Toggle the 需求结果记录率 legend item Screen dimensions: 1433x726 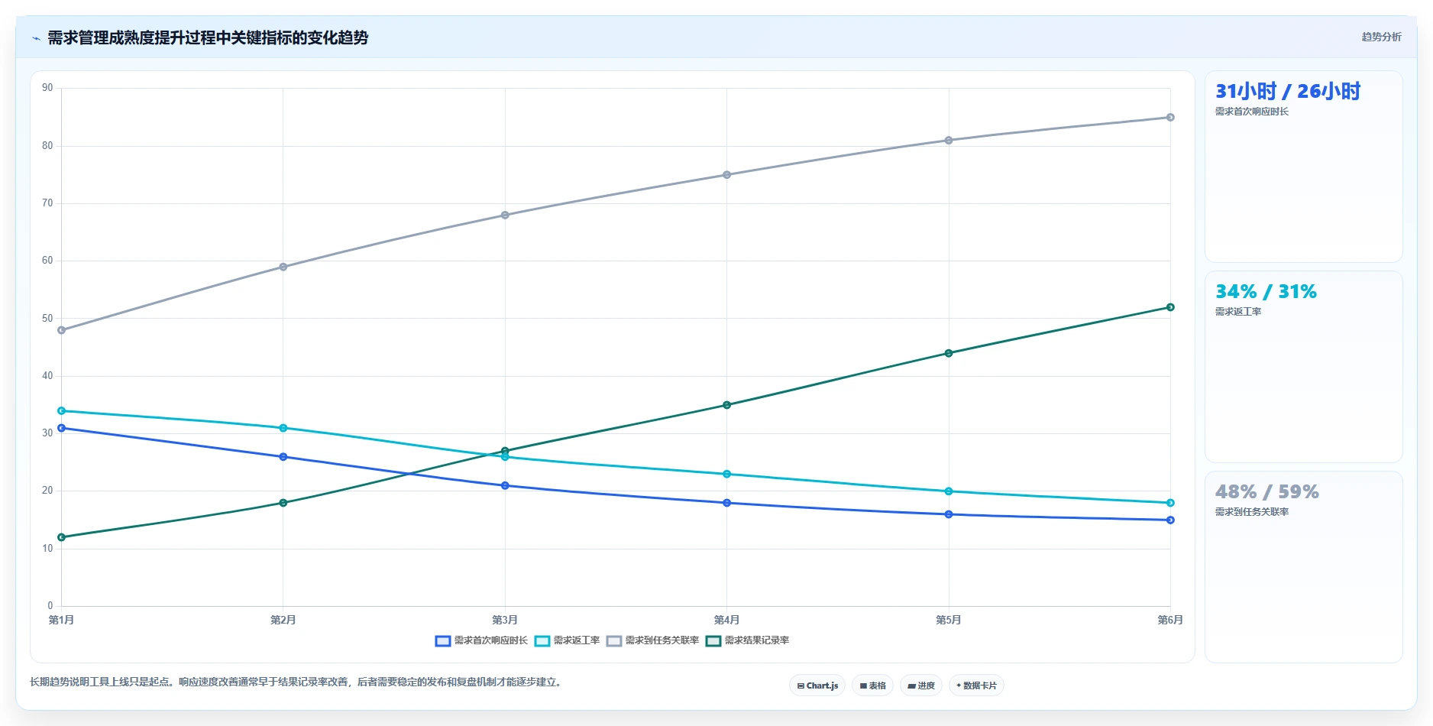pos(747,640)
